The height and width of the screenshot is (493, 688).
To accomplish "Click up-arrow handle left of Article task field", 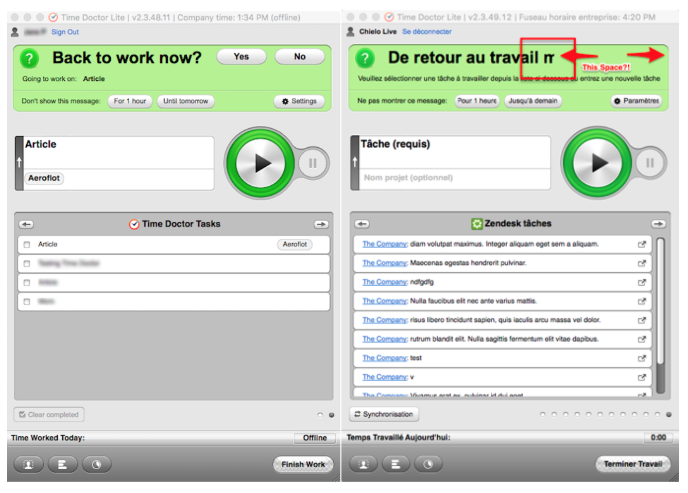I will [x=19, y=163].
